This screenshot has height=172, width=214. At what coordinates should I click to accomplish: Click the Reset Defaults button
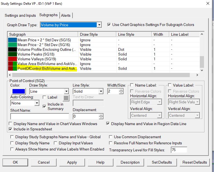tap(195, 162)
